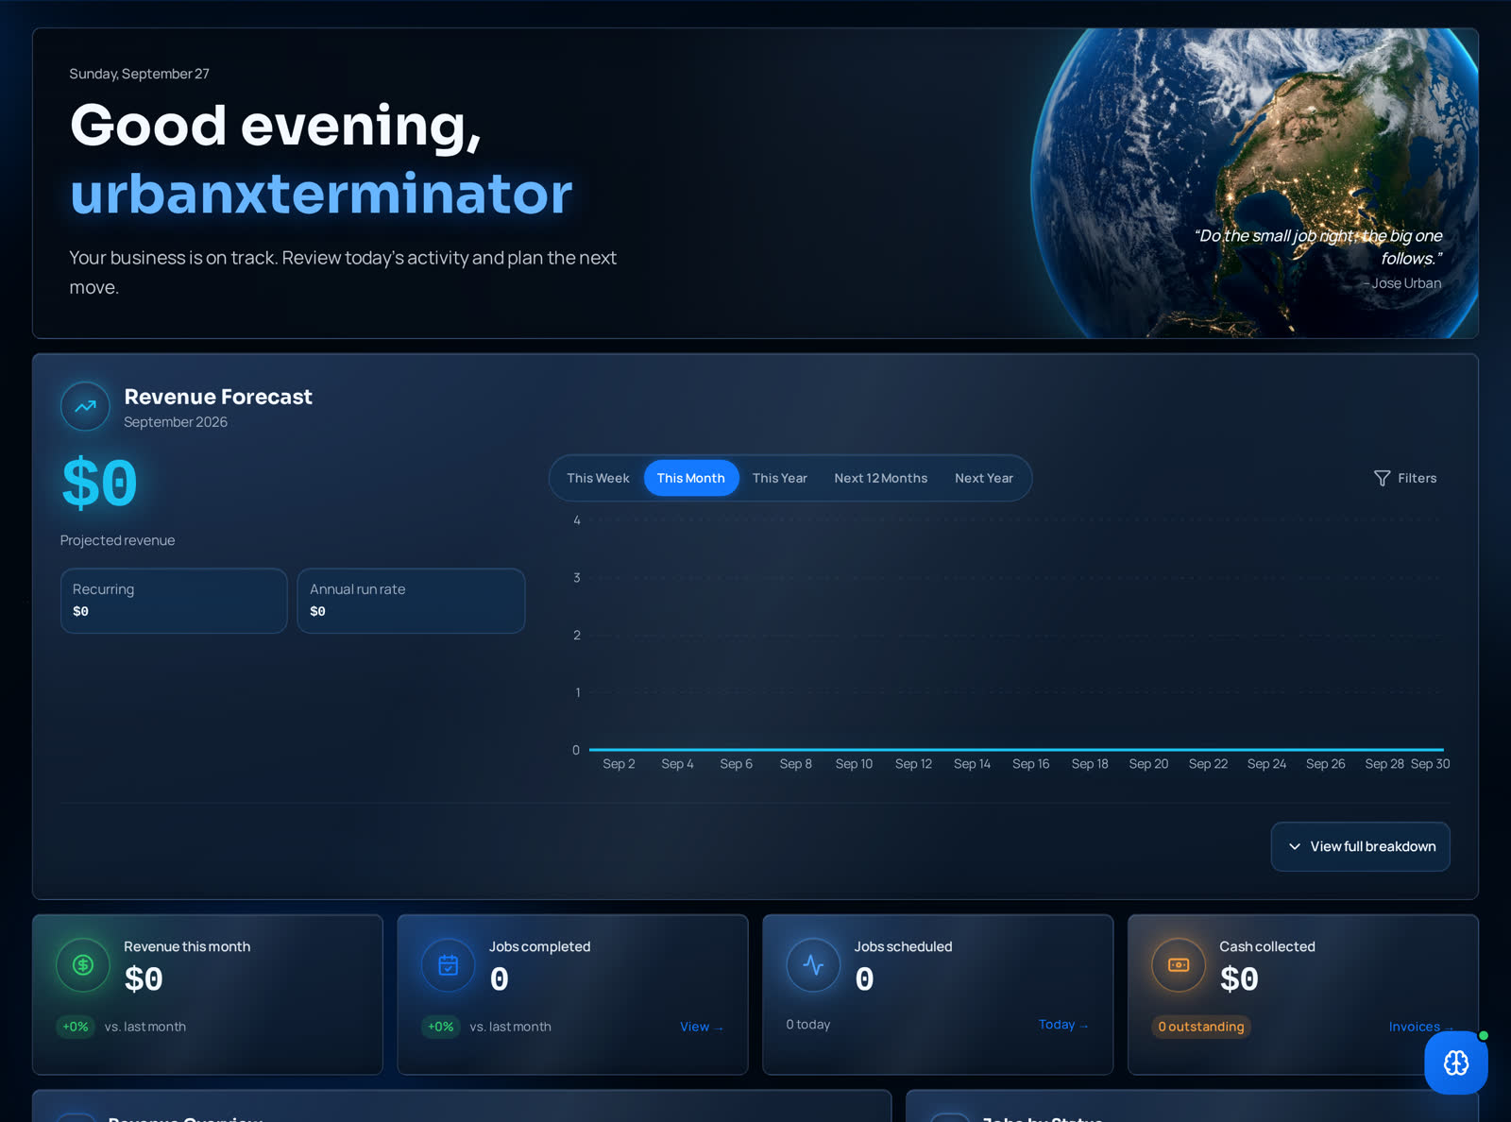Switch forecast to This Year
The height and width of the screenshot is (1122, 1511).
(x=780, y=478)
